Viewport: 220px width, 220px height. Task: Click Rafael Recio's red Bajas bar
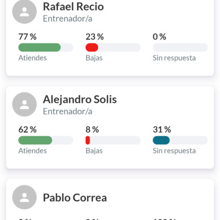113,47
